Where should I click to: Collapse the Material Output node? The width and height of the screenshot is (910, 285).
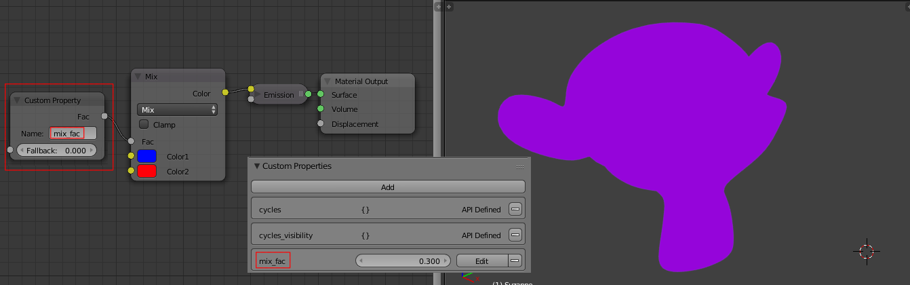point(328,81)
